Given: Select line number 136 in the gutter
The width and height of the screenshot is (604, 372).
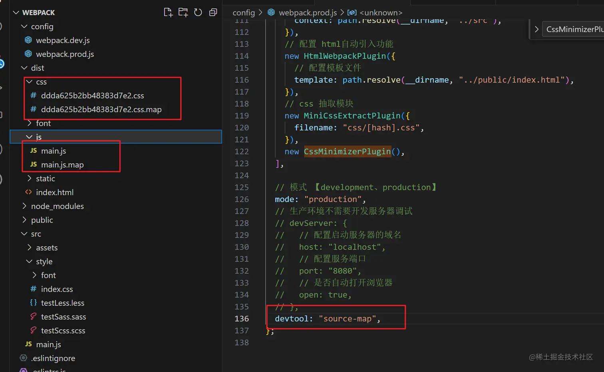Looking at the screenshot, I should (x=242, y=318).
